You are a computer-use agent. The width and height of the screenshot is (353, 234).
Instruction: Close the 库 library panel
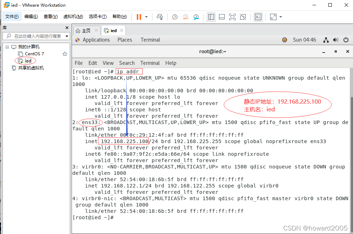pyautogui.click(x=67, y=28)
